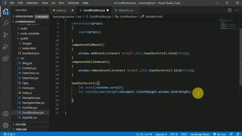The image size is (242, 136).
Task: Change indentation via Spaces: 4
Action: pyautogui.click(x=161, y=134)
